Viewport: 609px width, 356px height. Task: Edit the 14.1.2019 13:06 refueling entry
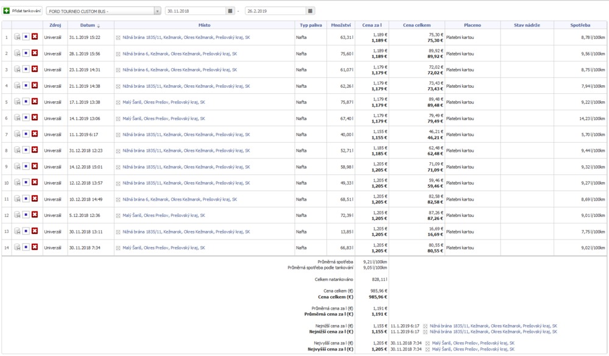tap(26, 118)
